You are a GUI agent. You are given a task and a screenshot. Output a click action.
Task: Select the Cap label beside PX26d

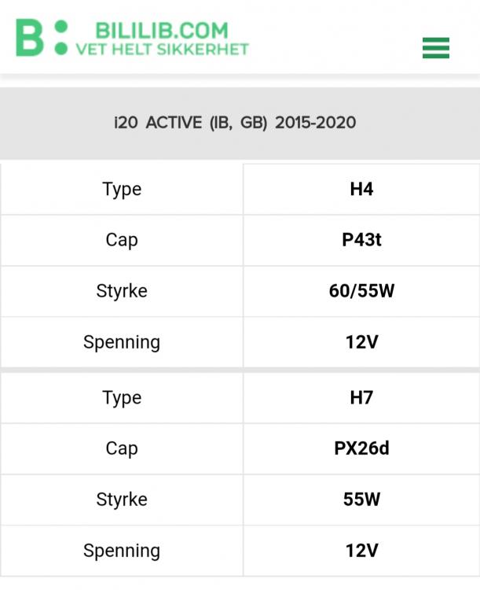(x=122, y=448)
